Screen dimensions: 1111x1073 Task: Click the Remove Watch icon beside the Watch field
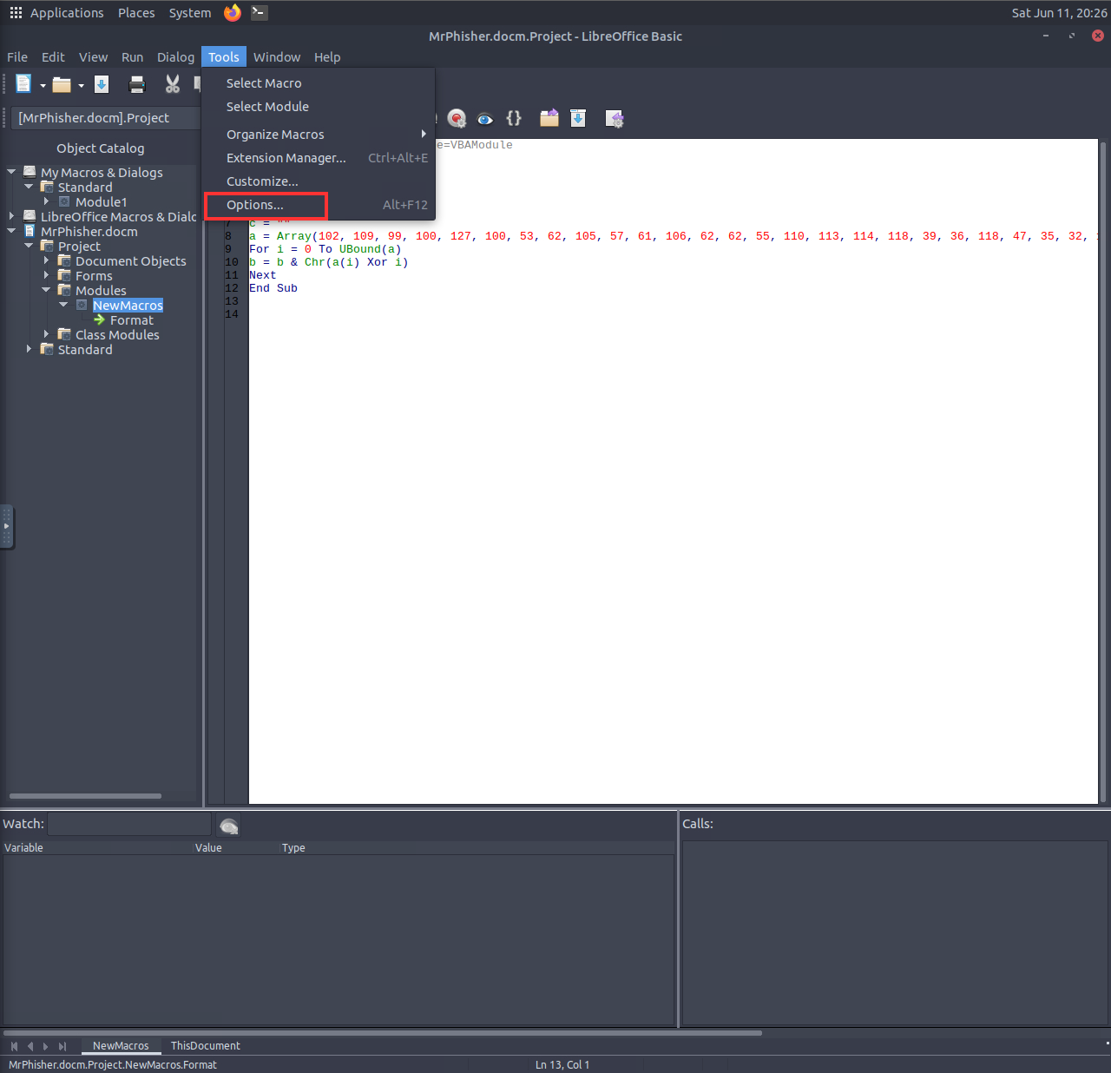pyautogui.click(x=229, y=826)
